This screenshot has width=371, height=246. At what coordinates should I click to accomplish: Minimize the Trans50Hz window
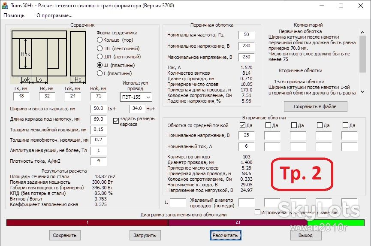pyautogui.click(x=322, y=6)
